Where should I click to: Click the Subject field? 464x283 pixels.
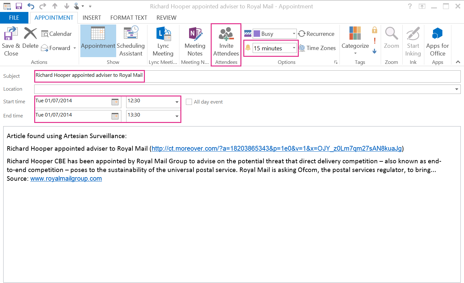tap(247, 76)
